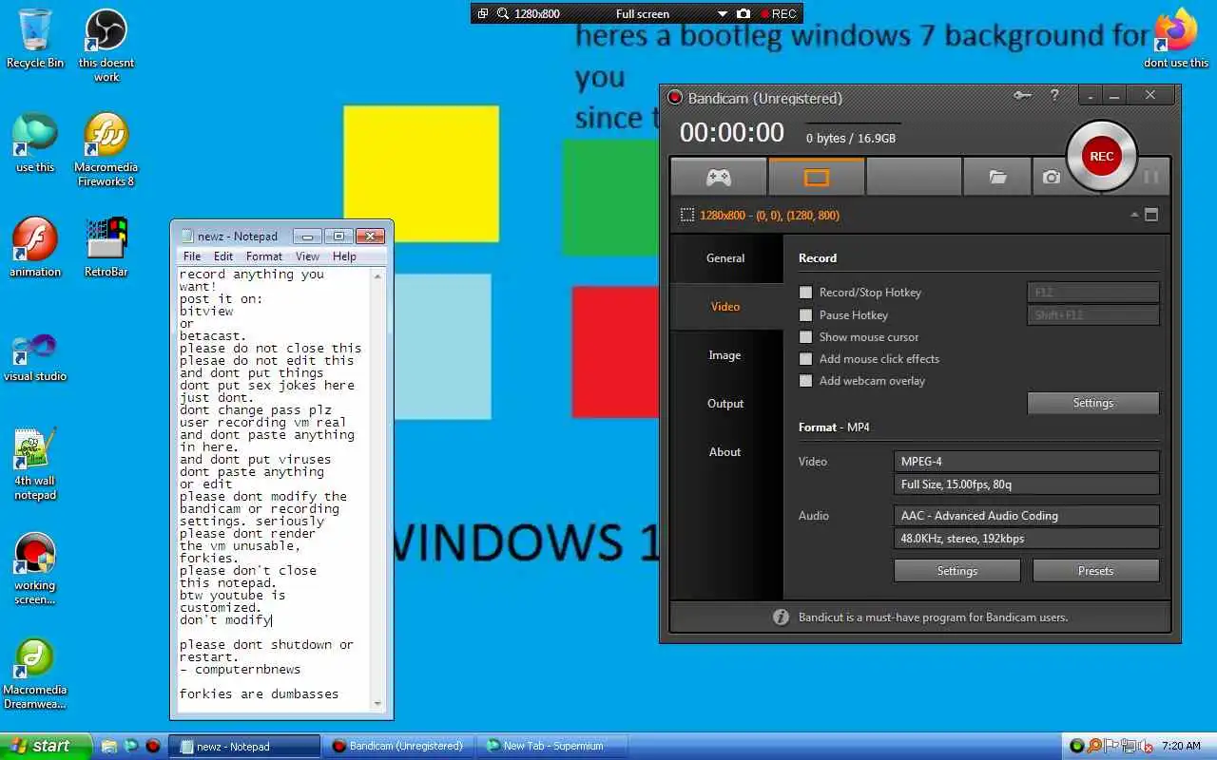Click the Bandicam pause icon beside REC

[x=1150, y=178]
